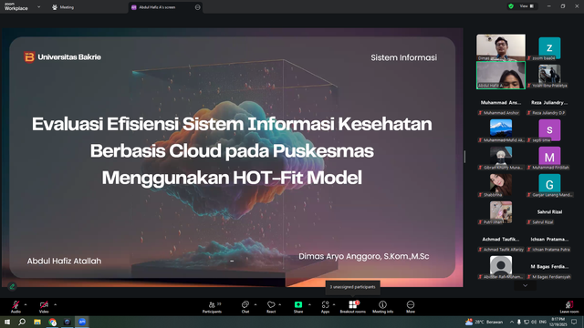Select Shabbrina's participant tile
The image size is (584, 328).
pyautogui.click(x=501, y=185)
